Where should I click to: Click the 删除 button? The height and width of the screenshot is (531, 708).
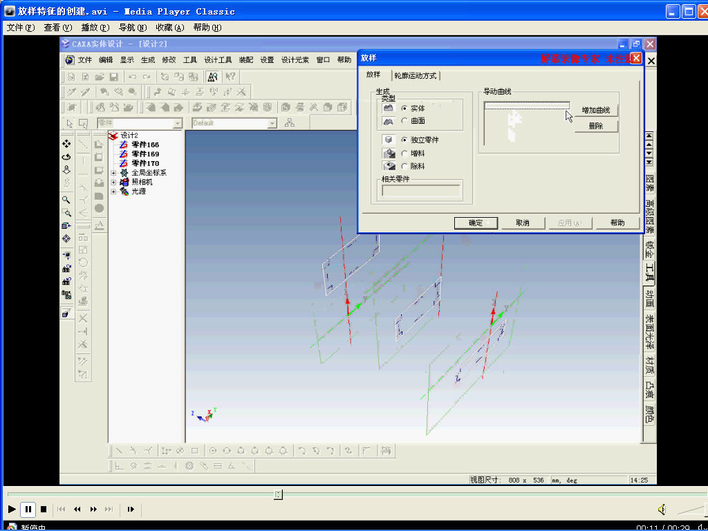pos(595,126)
